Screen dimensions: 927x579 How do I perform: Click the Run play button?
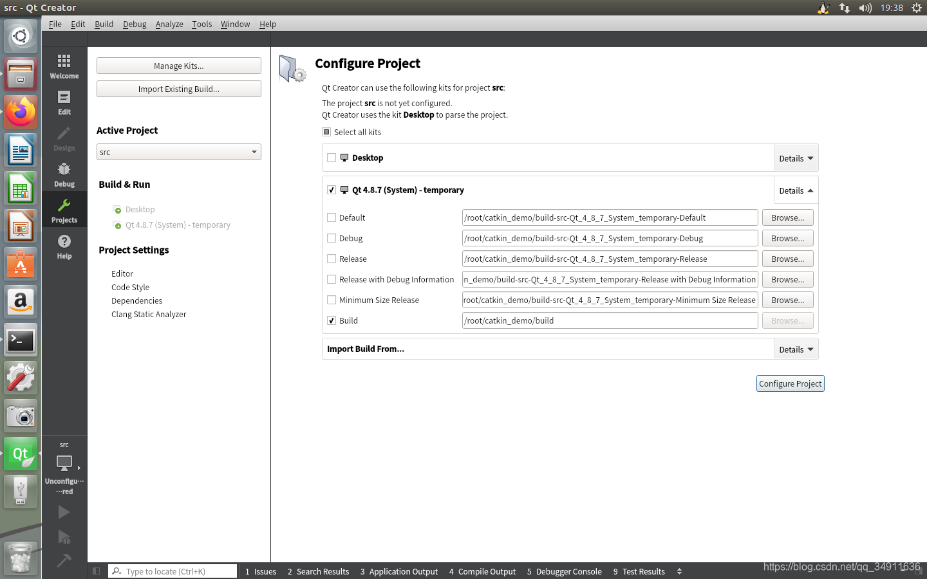[x=64, y=512]
